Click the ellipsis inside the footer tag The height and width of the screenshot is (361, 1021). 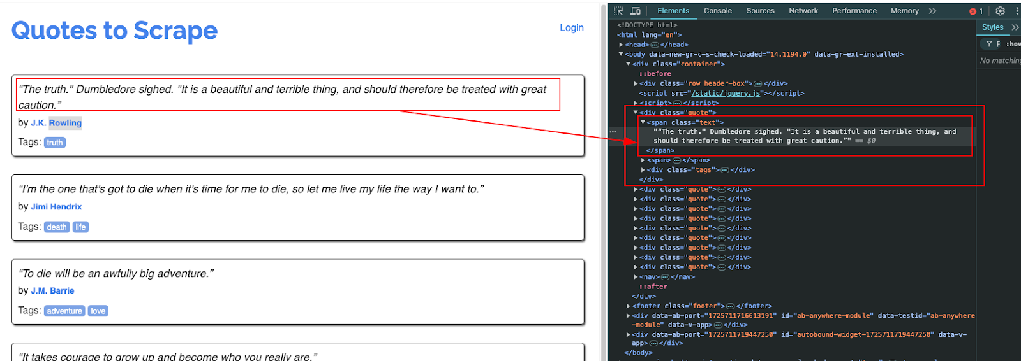tap(731, 306)
